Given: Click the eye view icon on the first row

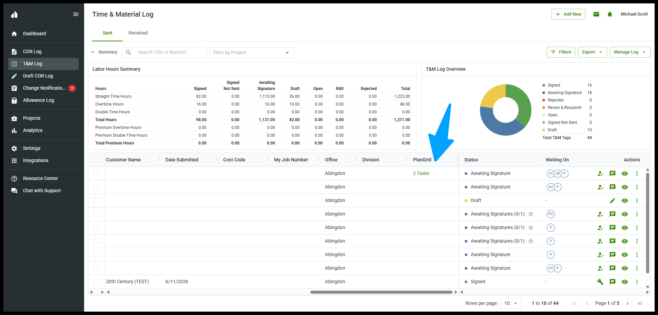Looking at the screenshot, I should pyautogui.click(x=624, y=174).
